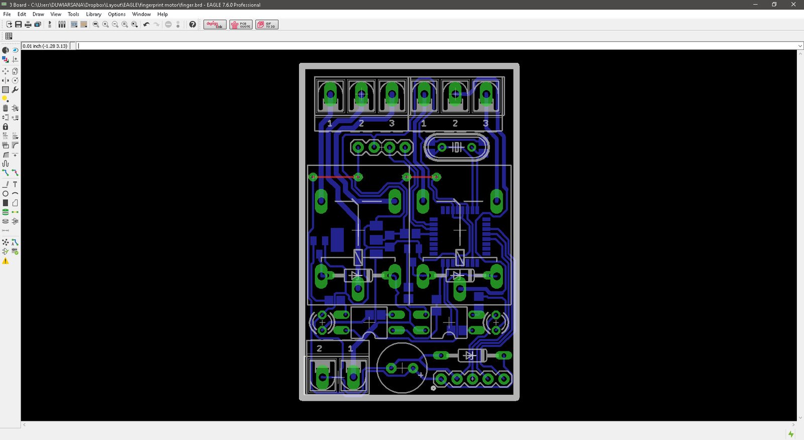The width and height of the screenshot is (804, 440).
Task: Open the Help menu
Action: click(162, 14)
